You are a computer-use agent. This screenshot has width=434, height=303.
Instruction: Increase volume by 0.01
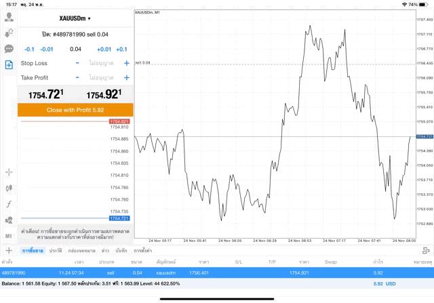(x=104, y=49)
